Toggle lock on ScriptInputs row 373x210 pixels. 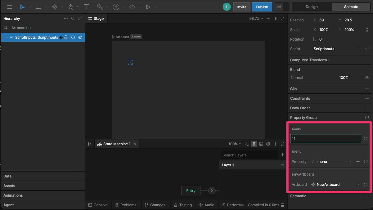[66, 37]
